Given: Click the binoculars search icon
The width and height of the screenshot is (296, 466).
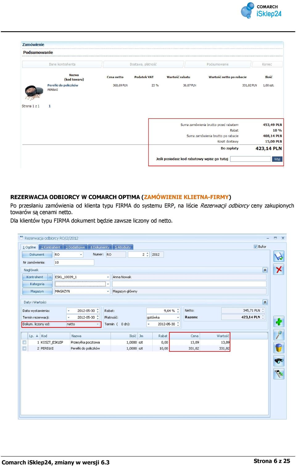Looking at the screenshot, I should (x=279, y=361).
